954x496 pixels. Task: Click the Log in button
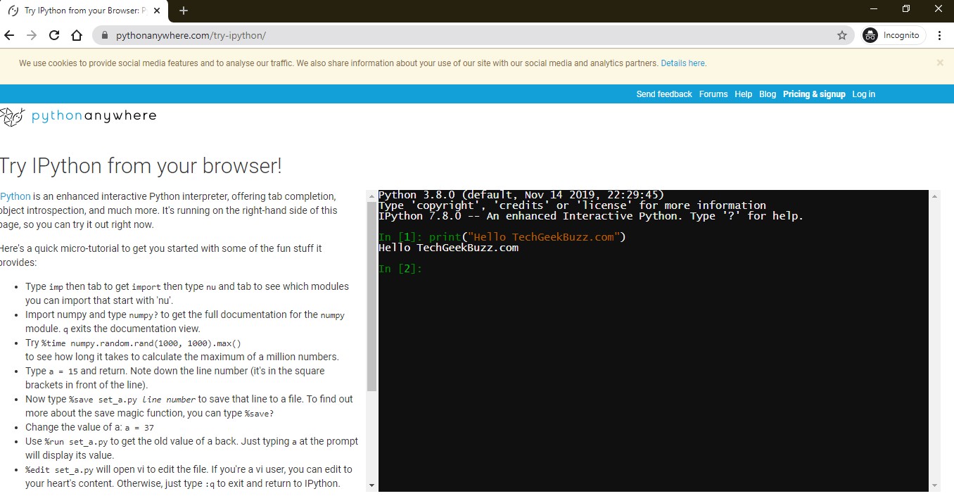(863, 94)
